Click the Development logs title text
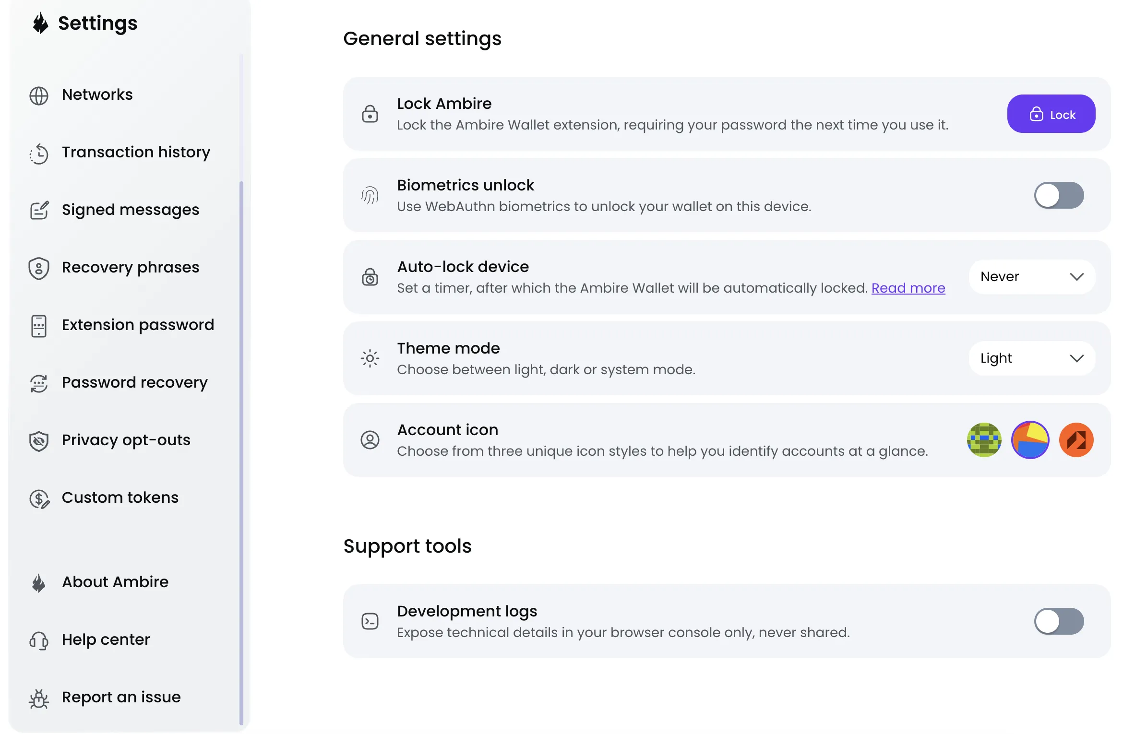Image resolution: width=1147 pixels, height=734 pixels. pyautogui.click(x=467, y=611)
